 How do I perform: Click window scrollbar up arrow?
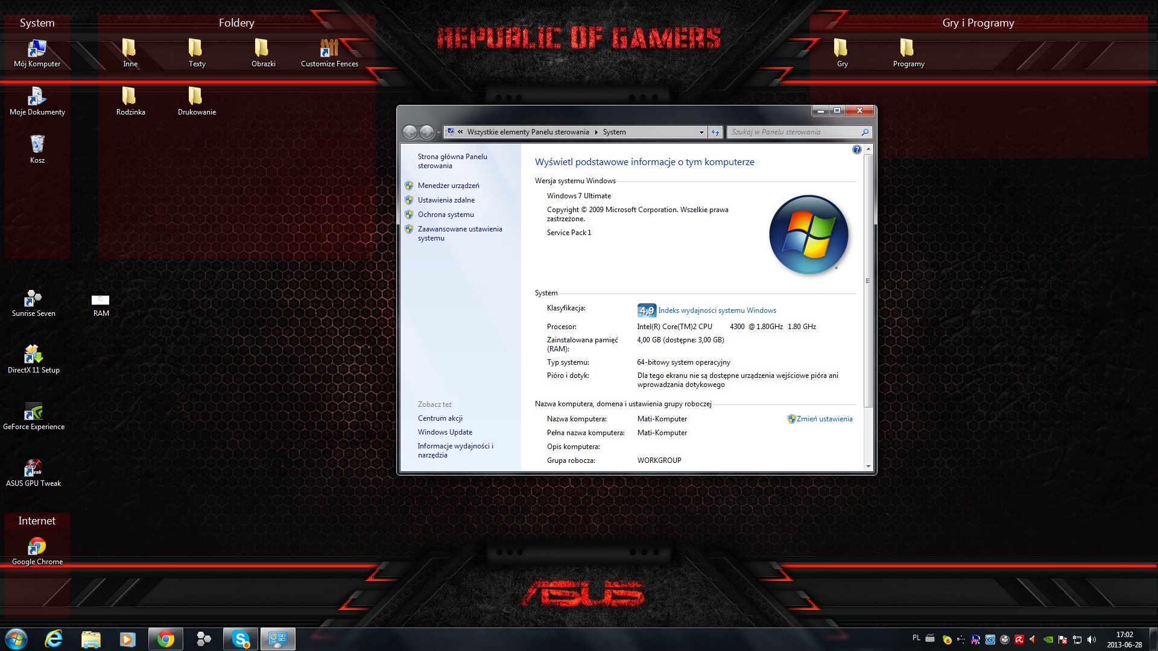pyautogui.click(x=868, y=149)
